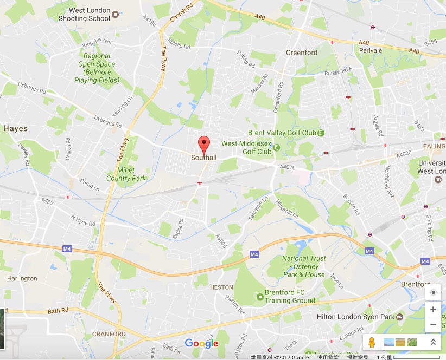Select Brentford FC Training Ground marker
Screen dimensions: 446x360
click(x=260, y=297)
